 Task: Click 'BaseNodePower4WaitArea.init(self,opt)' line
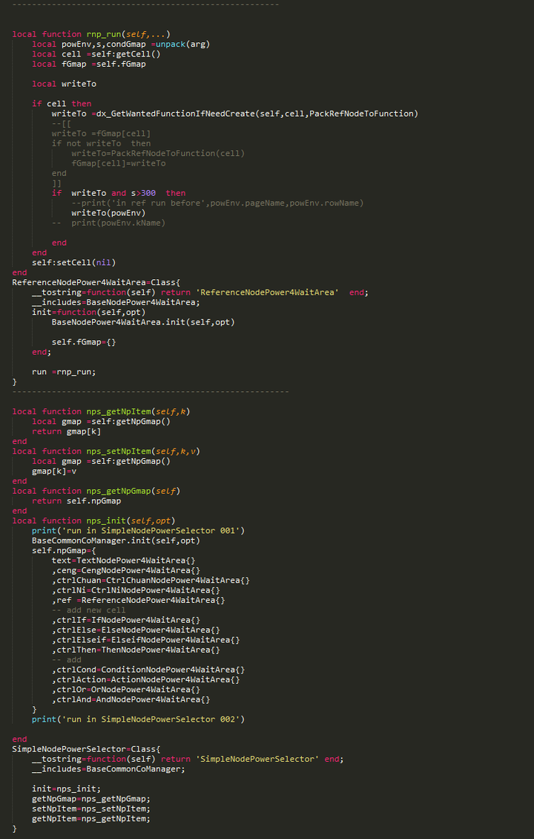pos(143,322)
